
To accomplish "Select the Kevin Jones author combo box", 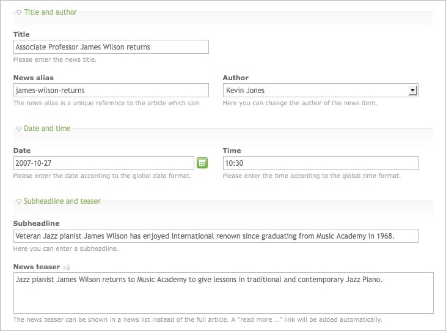I will click(x=320, y=91).
